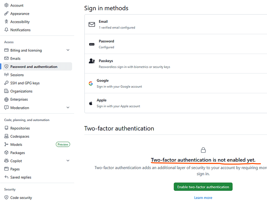Image resolution: width=267 pixels, height=203 pixels.
Task: Click the Accessibility person icon
Action: pos(6,22)
